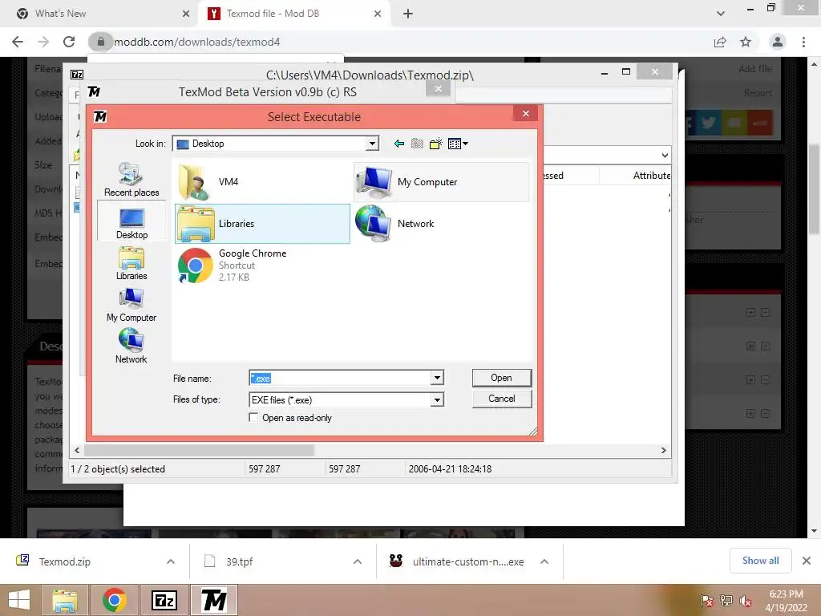Open File Explorer from taskbar
Screen dimensions: 821x616
(65, 600)
